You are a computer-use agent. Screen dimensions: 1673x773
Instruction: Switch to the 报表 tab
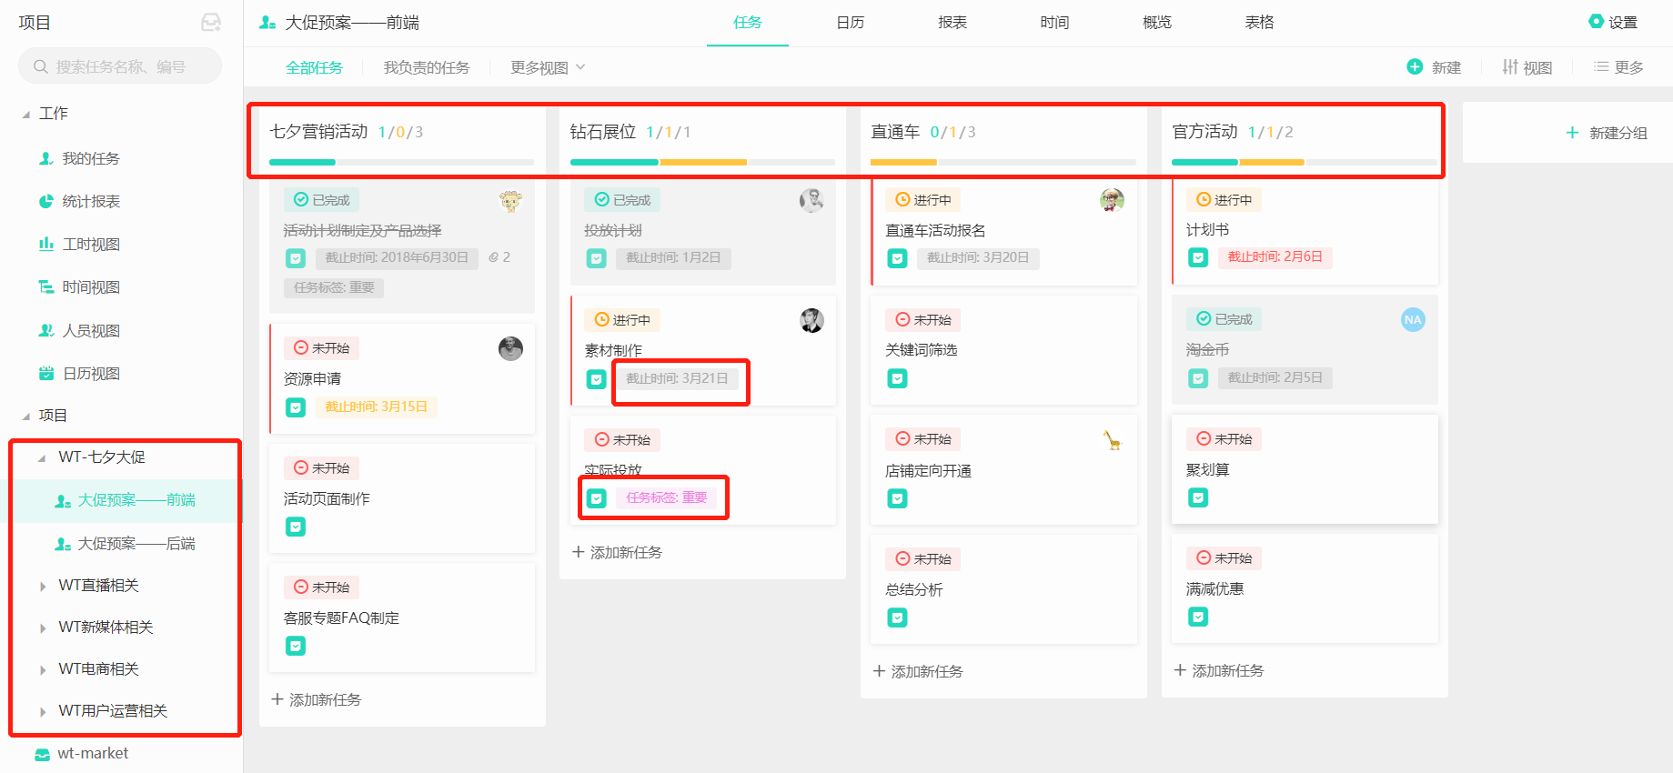[952, 23]
